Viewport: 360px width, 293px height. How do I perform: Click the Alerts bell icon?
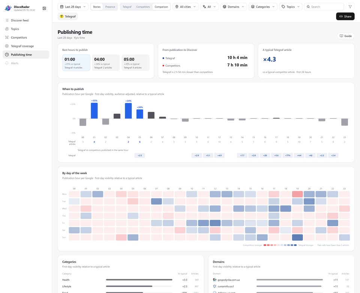pos(7,63)
